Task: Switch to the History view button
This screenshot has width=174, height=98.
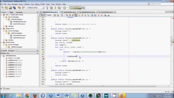Action: click(49, 15)
